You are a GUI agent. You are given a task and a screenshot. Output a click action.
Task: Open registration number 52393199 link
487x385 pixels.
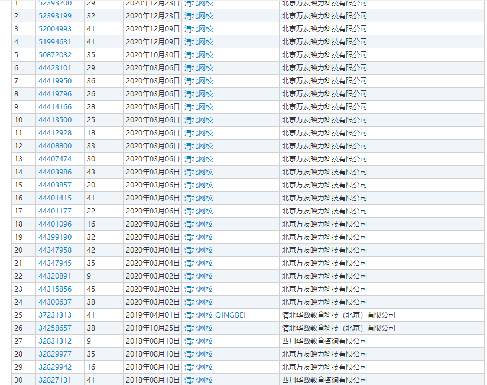55,16
